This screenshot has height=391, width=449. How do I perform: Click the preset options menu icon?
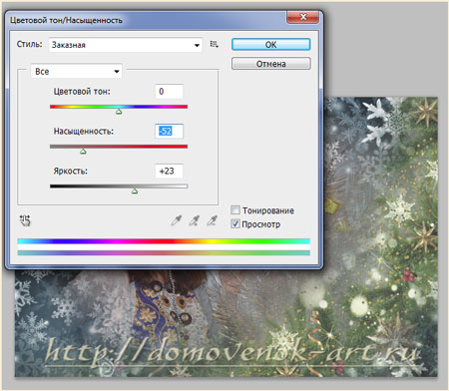point(215,44)
